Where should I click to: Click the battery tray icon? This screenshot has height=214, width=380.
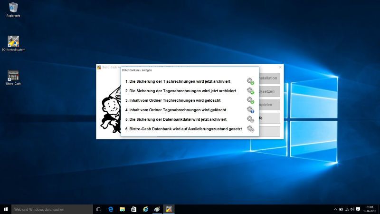(x=341, y=209)
